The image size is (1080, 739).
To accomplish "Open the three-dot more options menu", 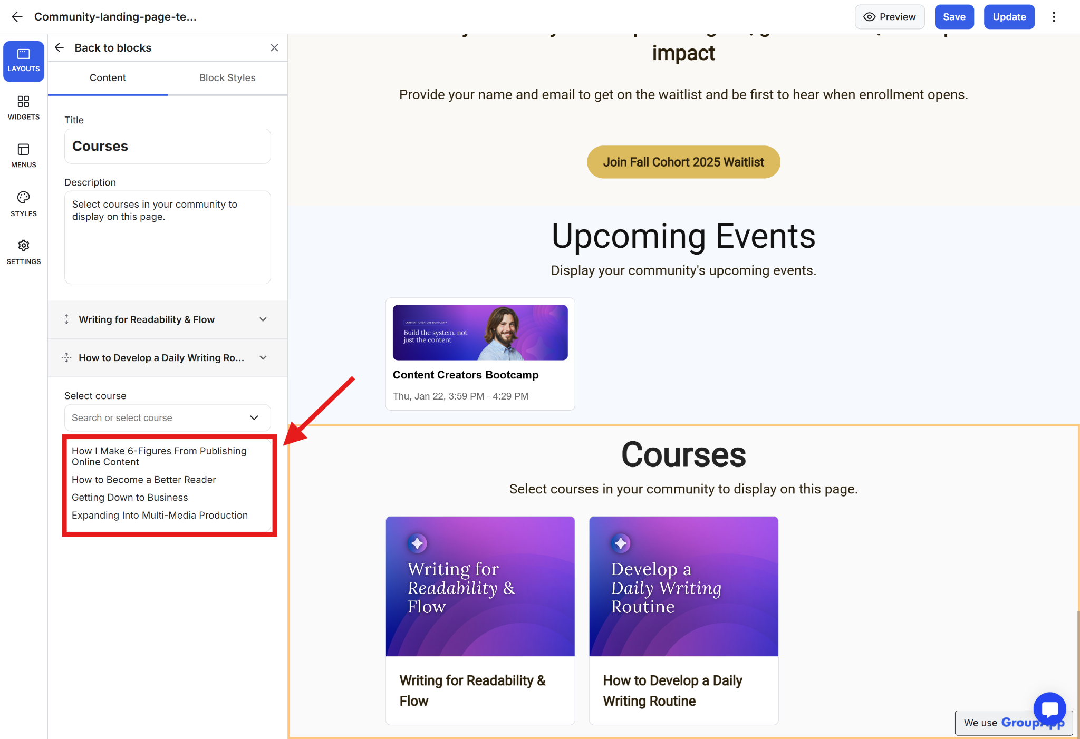I will click(x=1054, y=17).
